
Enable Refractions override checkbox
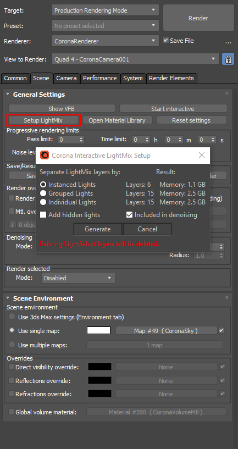pyautogui.click(x=12, y=393)
